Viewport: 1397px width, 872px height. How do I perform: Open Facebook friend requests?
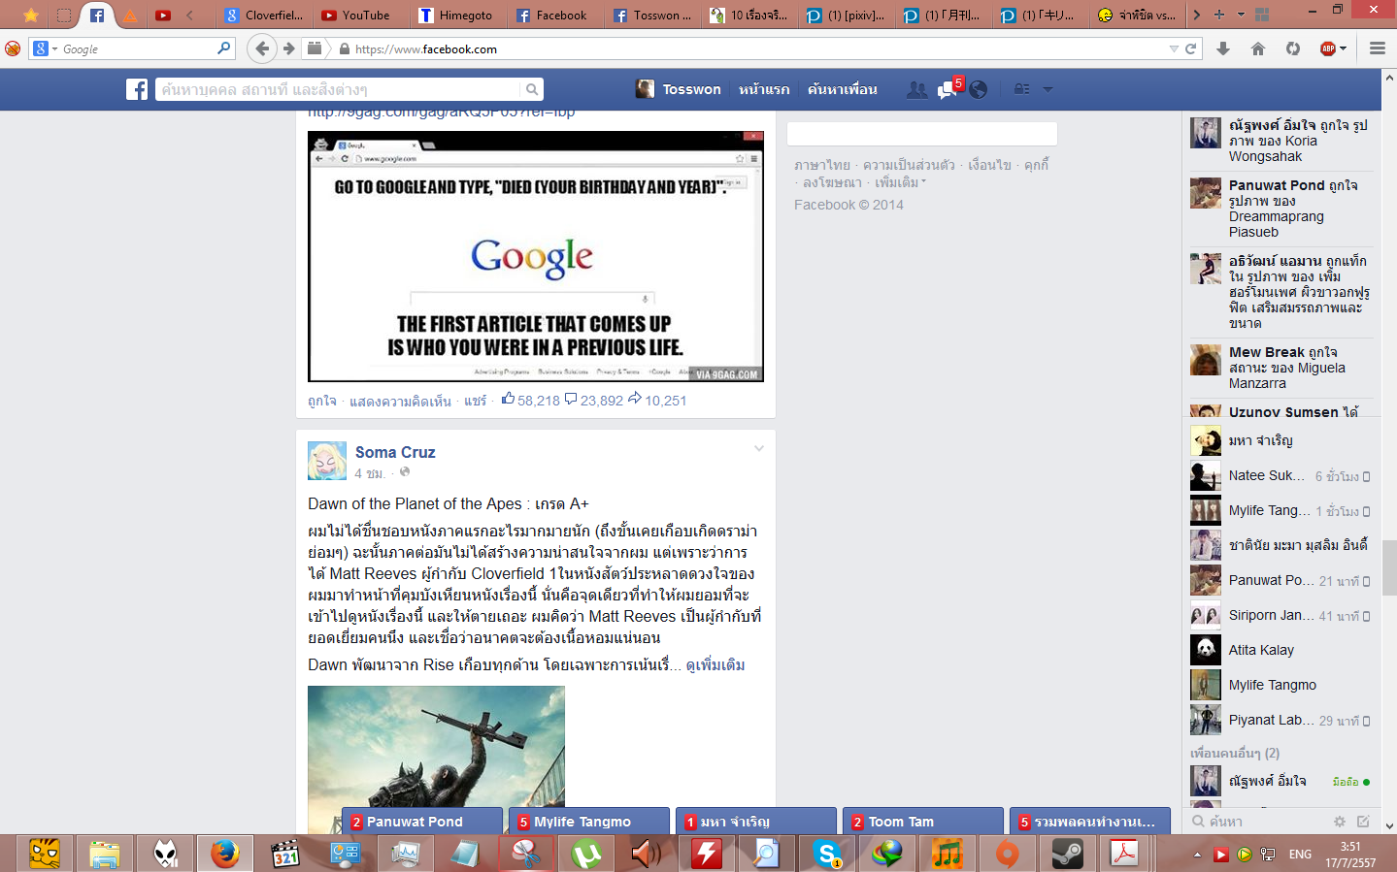[x=916, y=89]
